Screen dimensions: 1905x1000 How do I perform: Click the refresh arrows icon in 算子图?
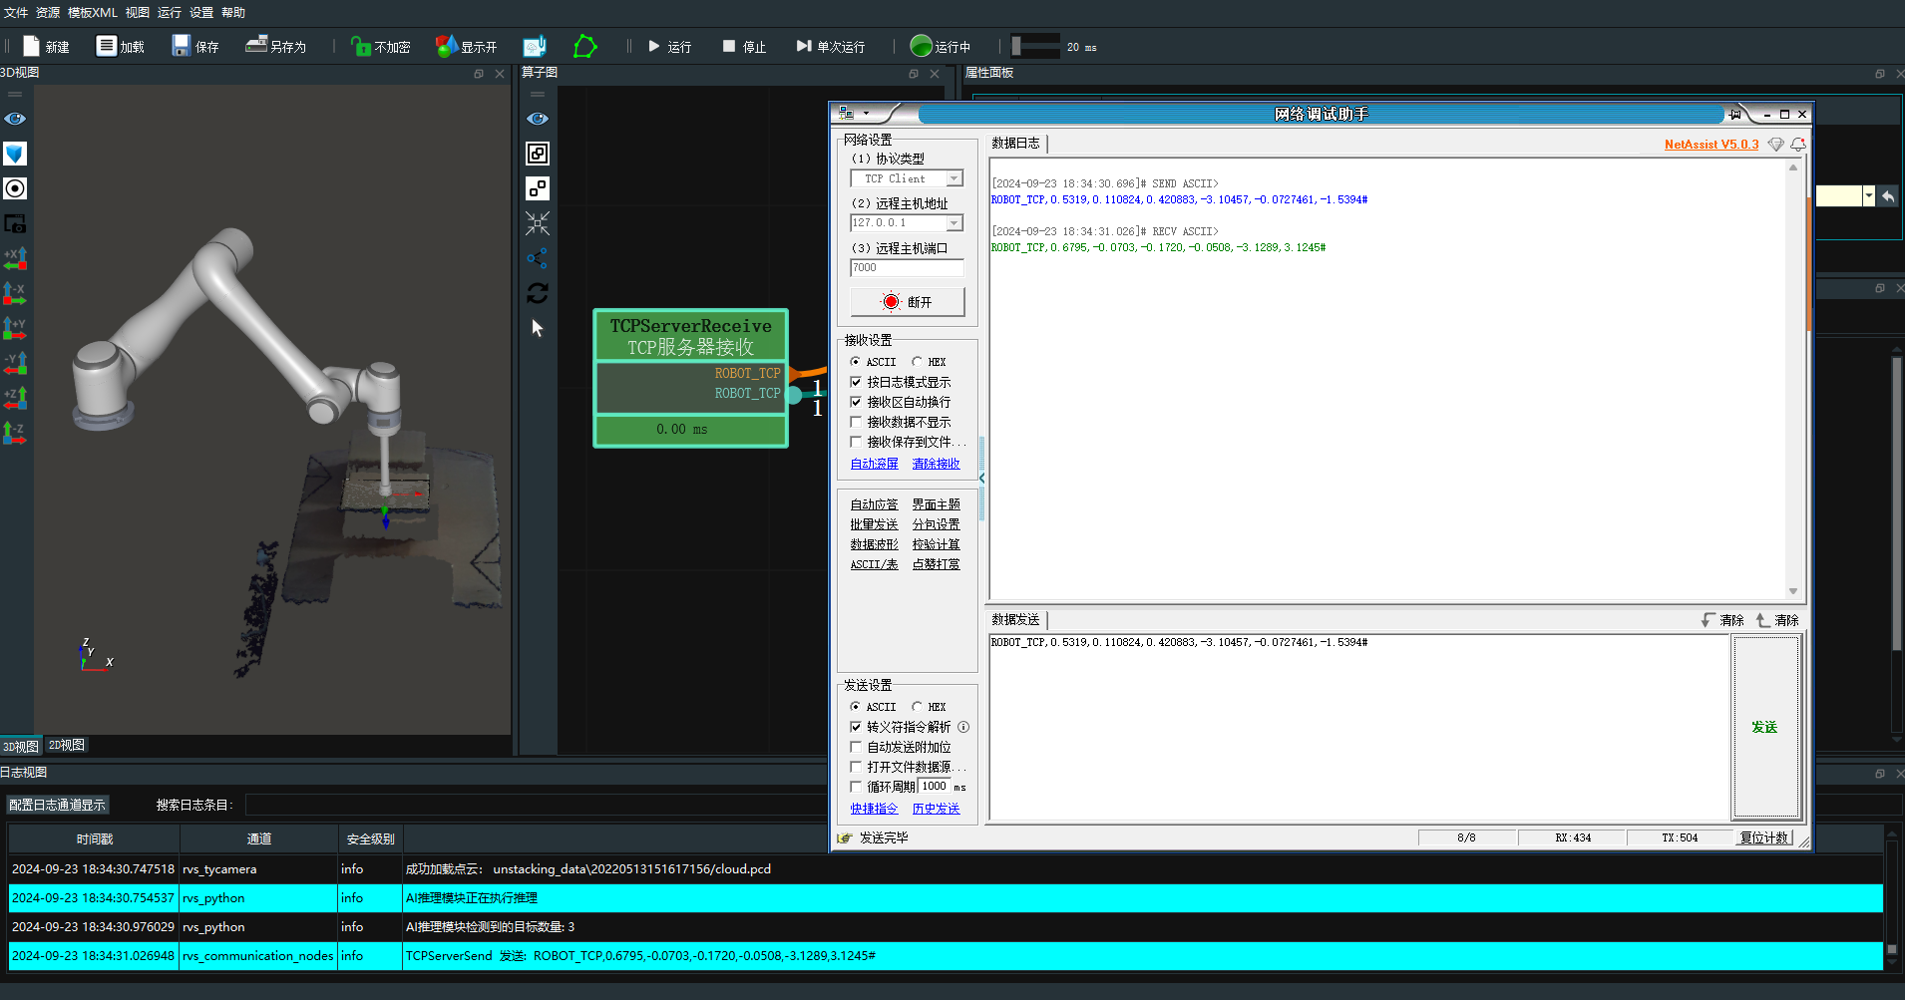click(x=538, y=293)
